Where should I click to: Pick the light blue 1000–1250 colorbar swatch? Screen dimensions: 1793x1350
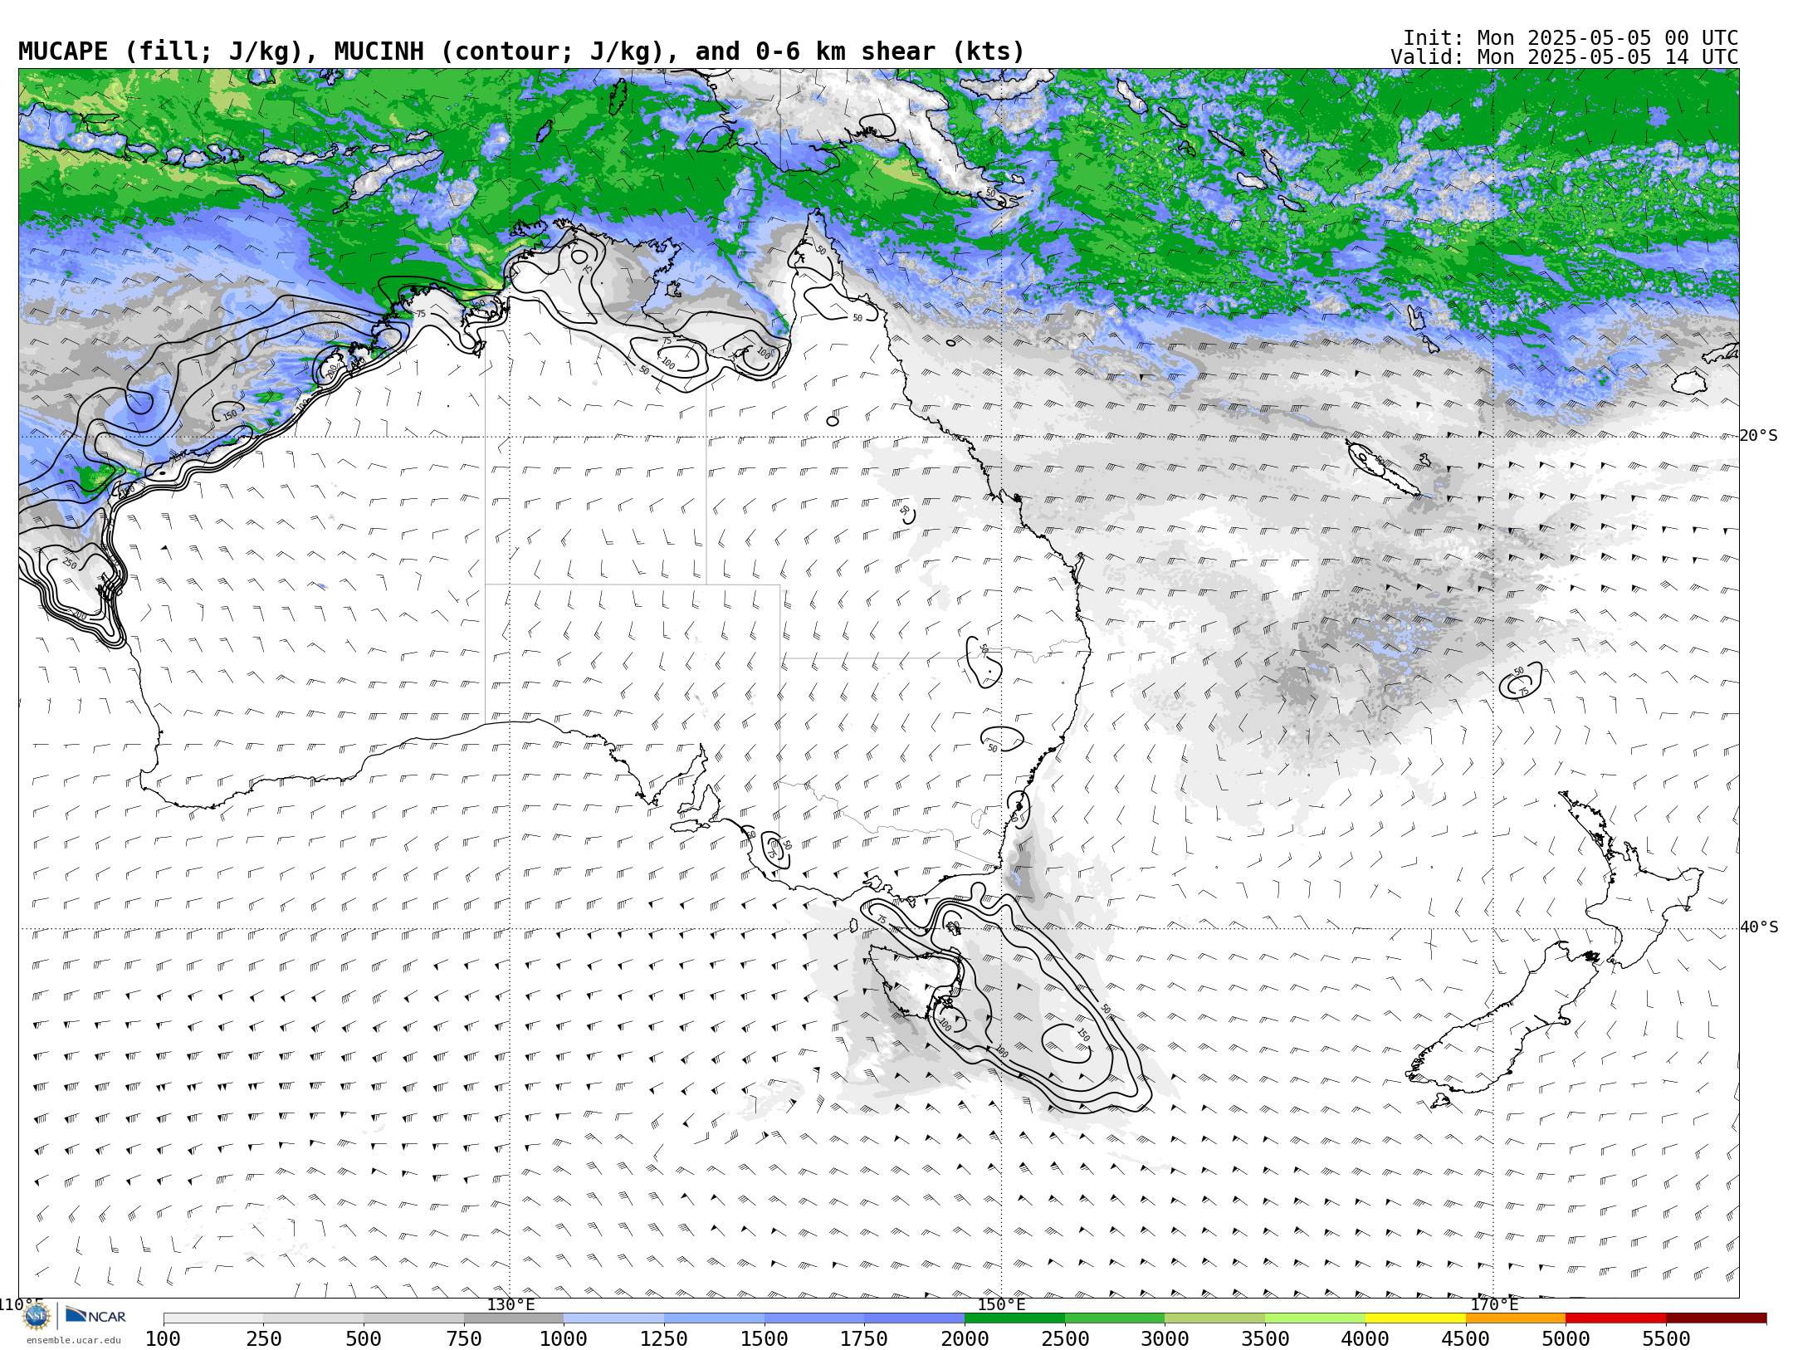(613, 1318)
